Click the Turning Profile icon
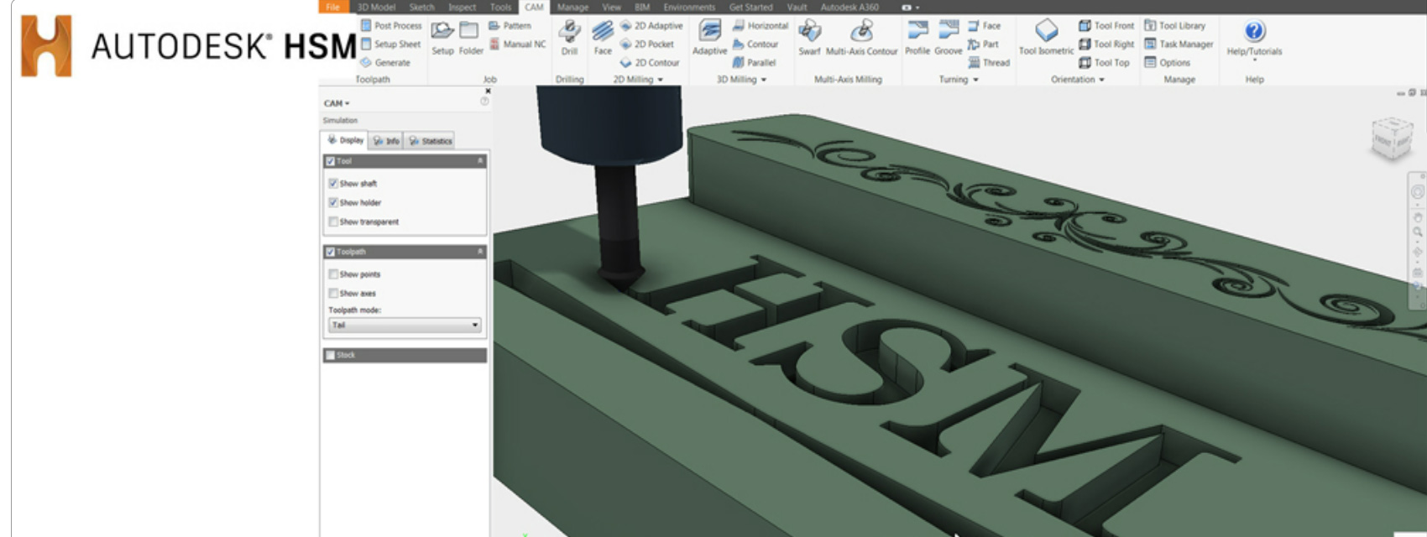 917,32
